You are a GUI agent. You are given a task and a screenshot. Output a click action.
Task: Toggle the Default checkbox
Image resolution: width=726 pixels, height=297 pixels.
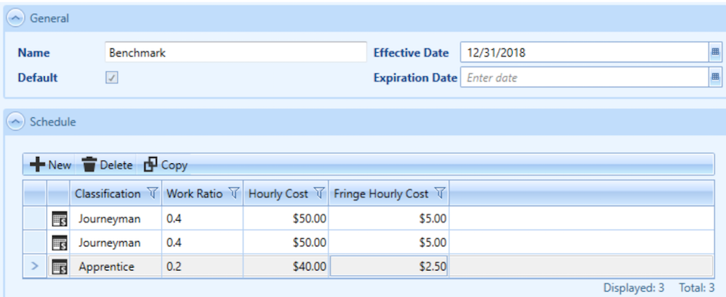pos(112,78)
